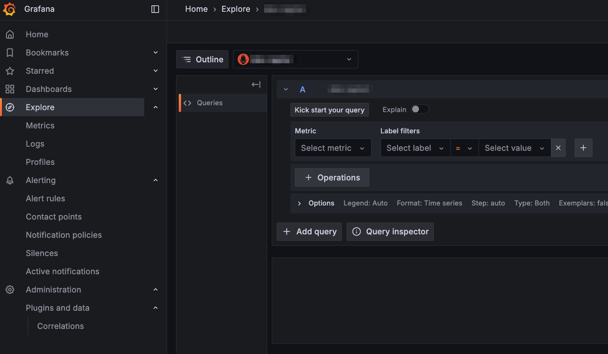Click the Grafana logo icon
This screenshot has height=354, width=608.
pyautogui.click(x=9, y=9)
